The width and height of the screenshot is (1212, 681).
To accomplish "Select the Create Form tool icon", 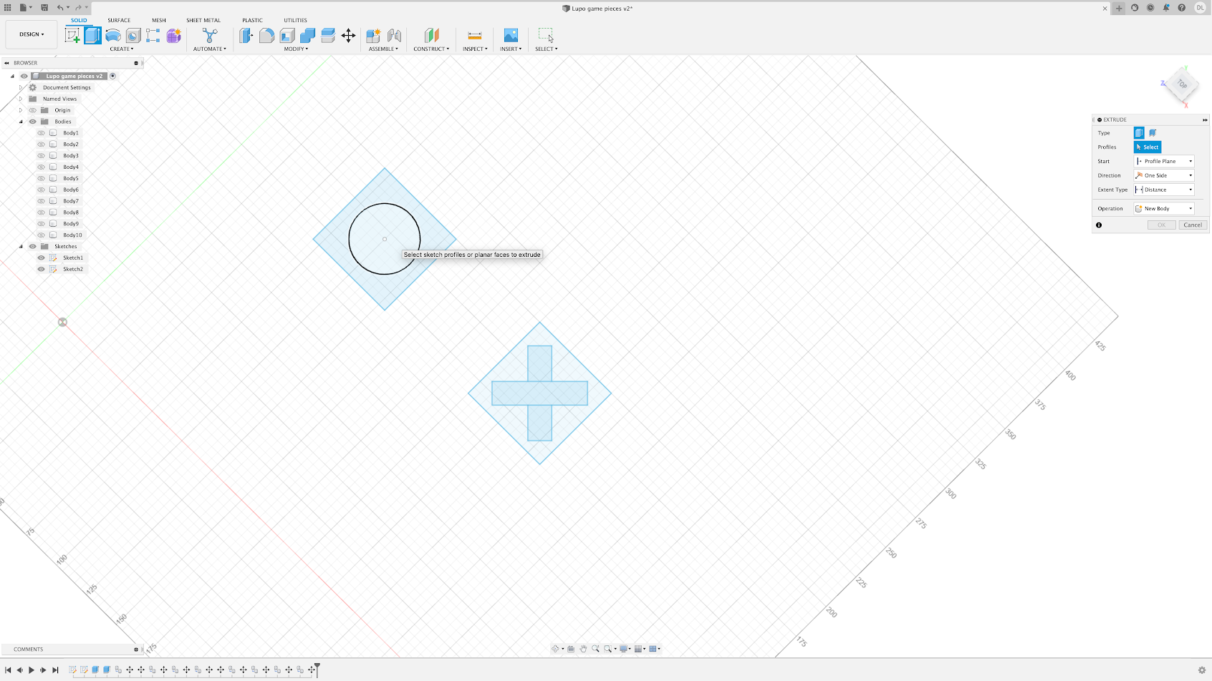I will (x=174, y=35).
